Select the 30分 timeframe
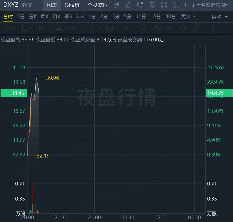Image resolution: width=233 pixels, height=222 pixels. (171, 16)
